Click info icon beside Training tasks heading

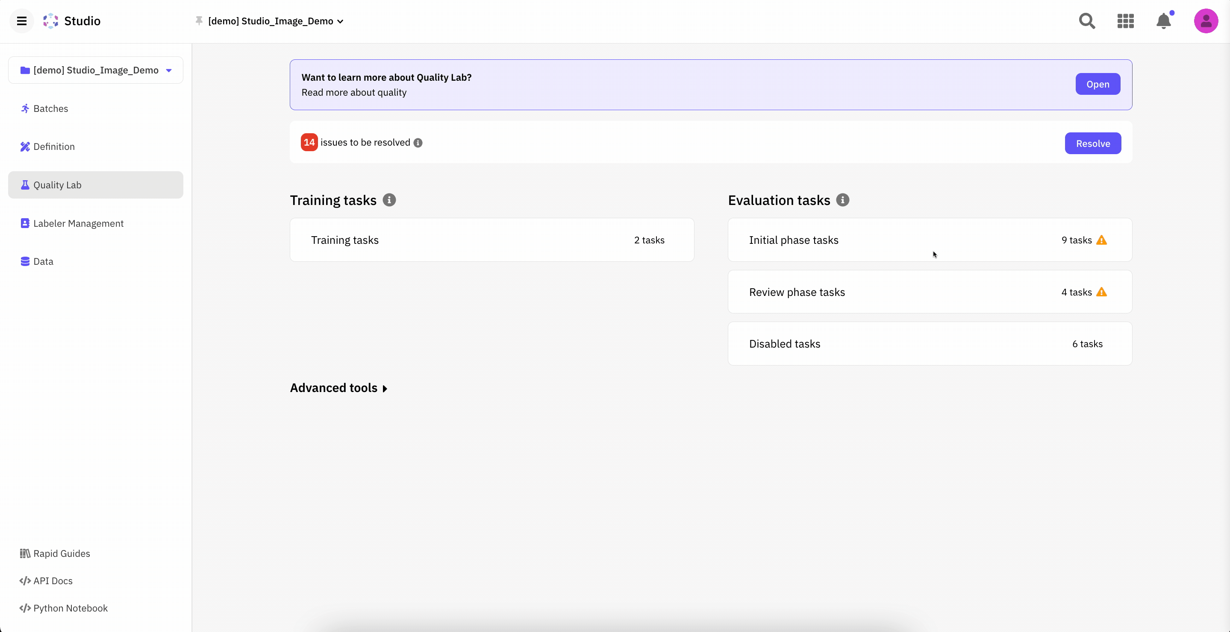[x=389, y=200]
